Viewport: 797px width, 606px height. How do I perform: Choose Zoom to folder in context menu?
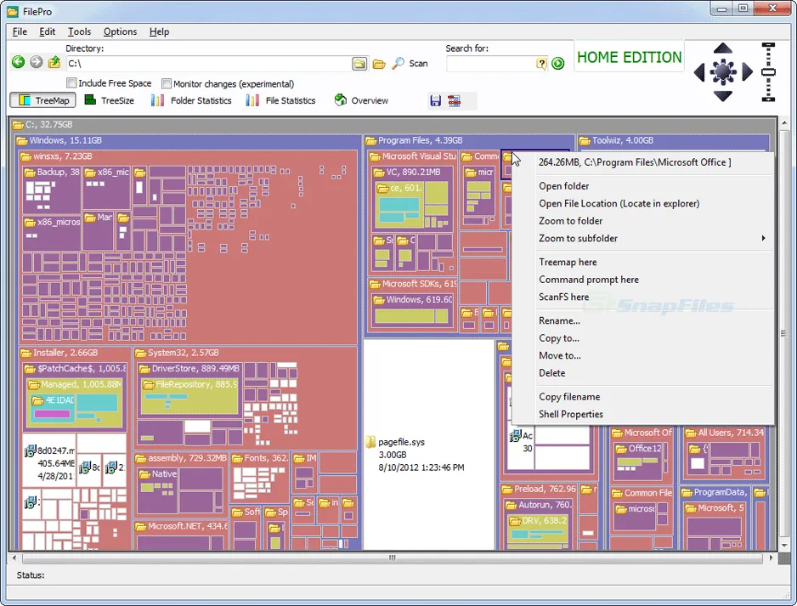570,221
